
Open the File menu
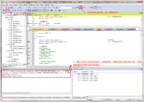pyautogui.click(x=3, y=5)
